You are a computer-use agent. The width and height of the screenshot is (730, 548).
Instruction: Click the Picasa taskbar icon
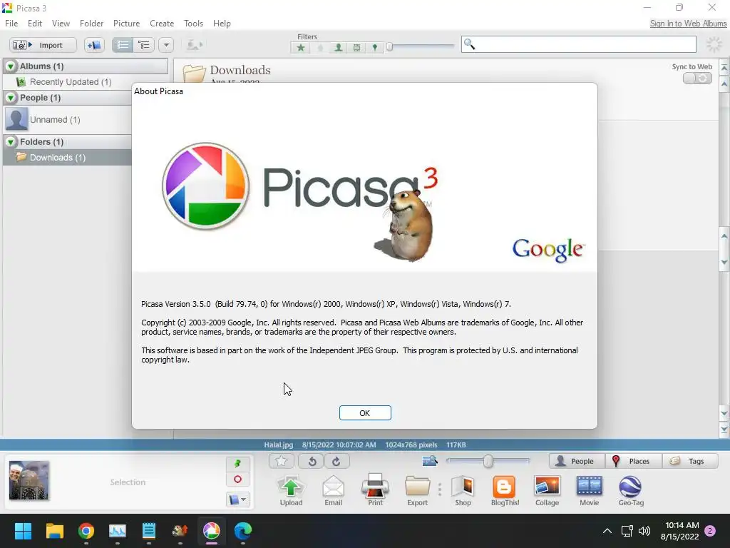(x=211, y=531)
